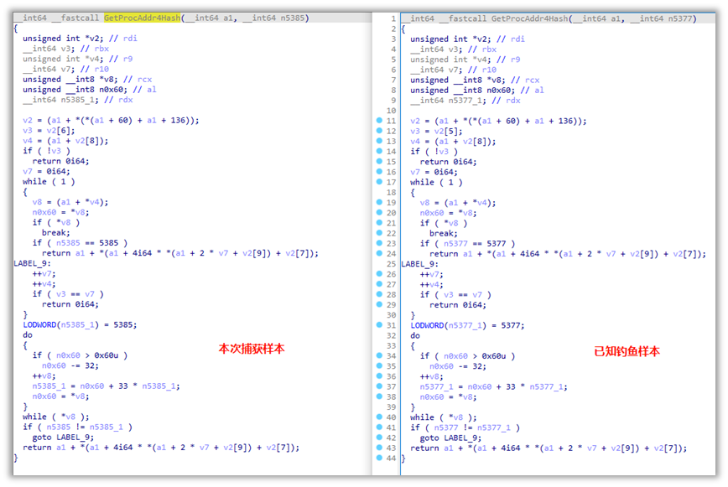Toggle the breakpoint dot at line 41
Image resolution: width=728 pixels, height=487 pixels.
pyautogui.click(x=379, y=427)
